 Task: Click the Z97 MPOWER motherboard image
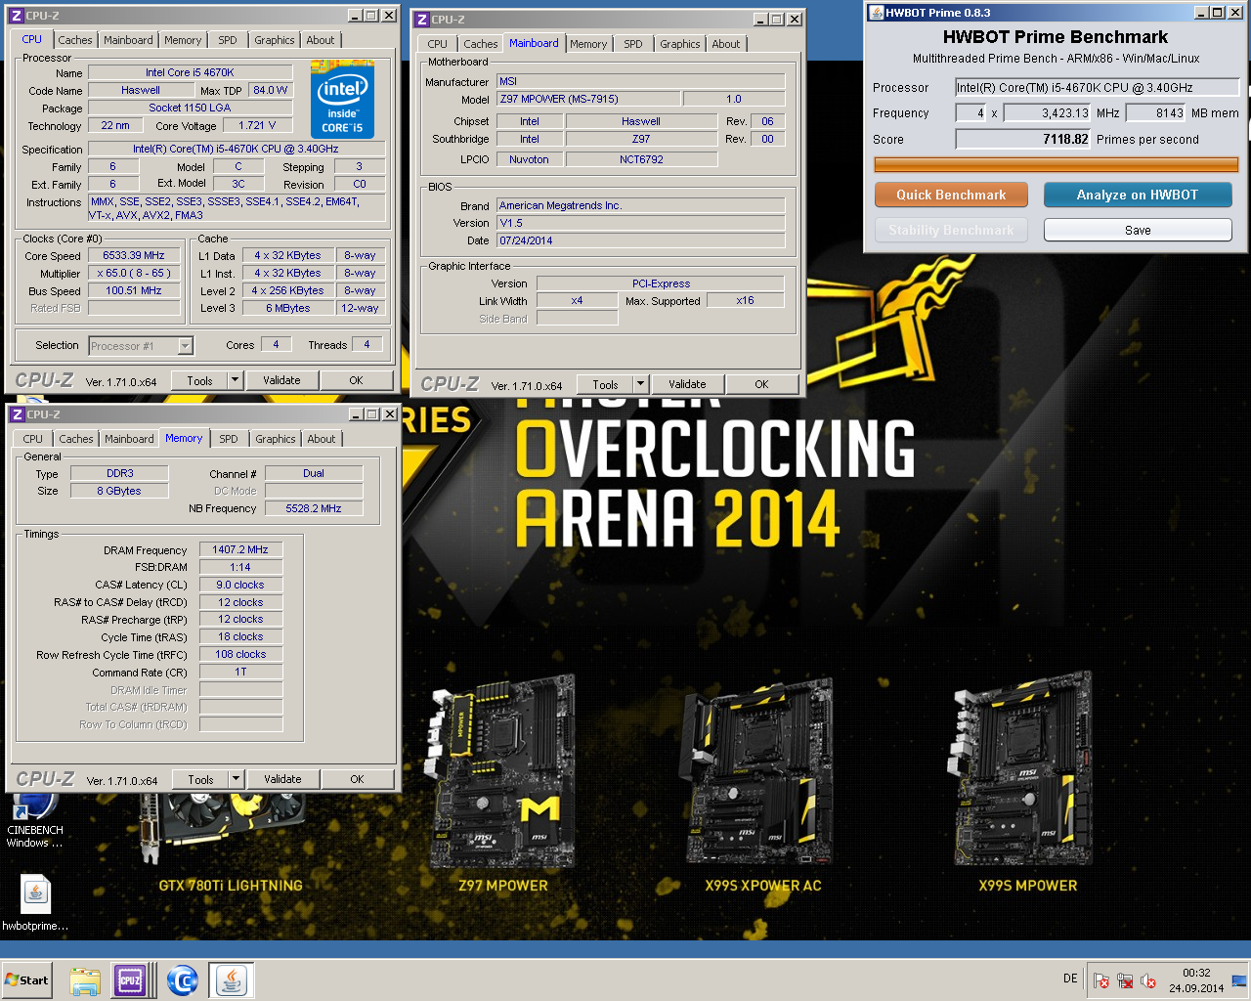pos(501,770)
